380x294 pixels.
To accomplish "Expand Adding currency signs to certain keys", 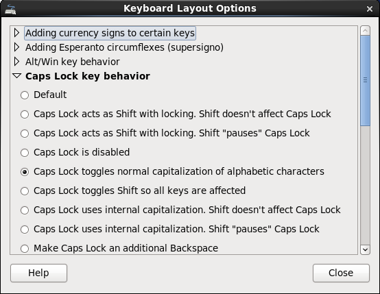I will (16, 33).
